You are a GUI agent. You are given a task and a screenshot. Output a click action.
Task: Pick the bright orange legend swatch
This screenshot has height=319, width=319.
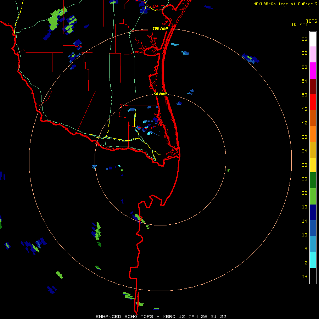(x=313, y=134)
